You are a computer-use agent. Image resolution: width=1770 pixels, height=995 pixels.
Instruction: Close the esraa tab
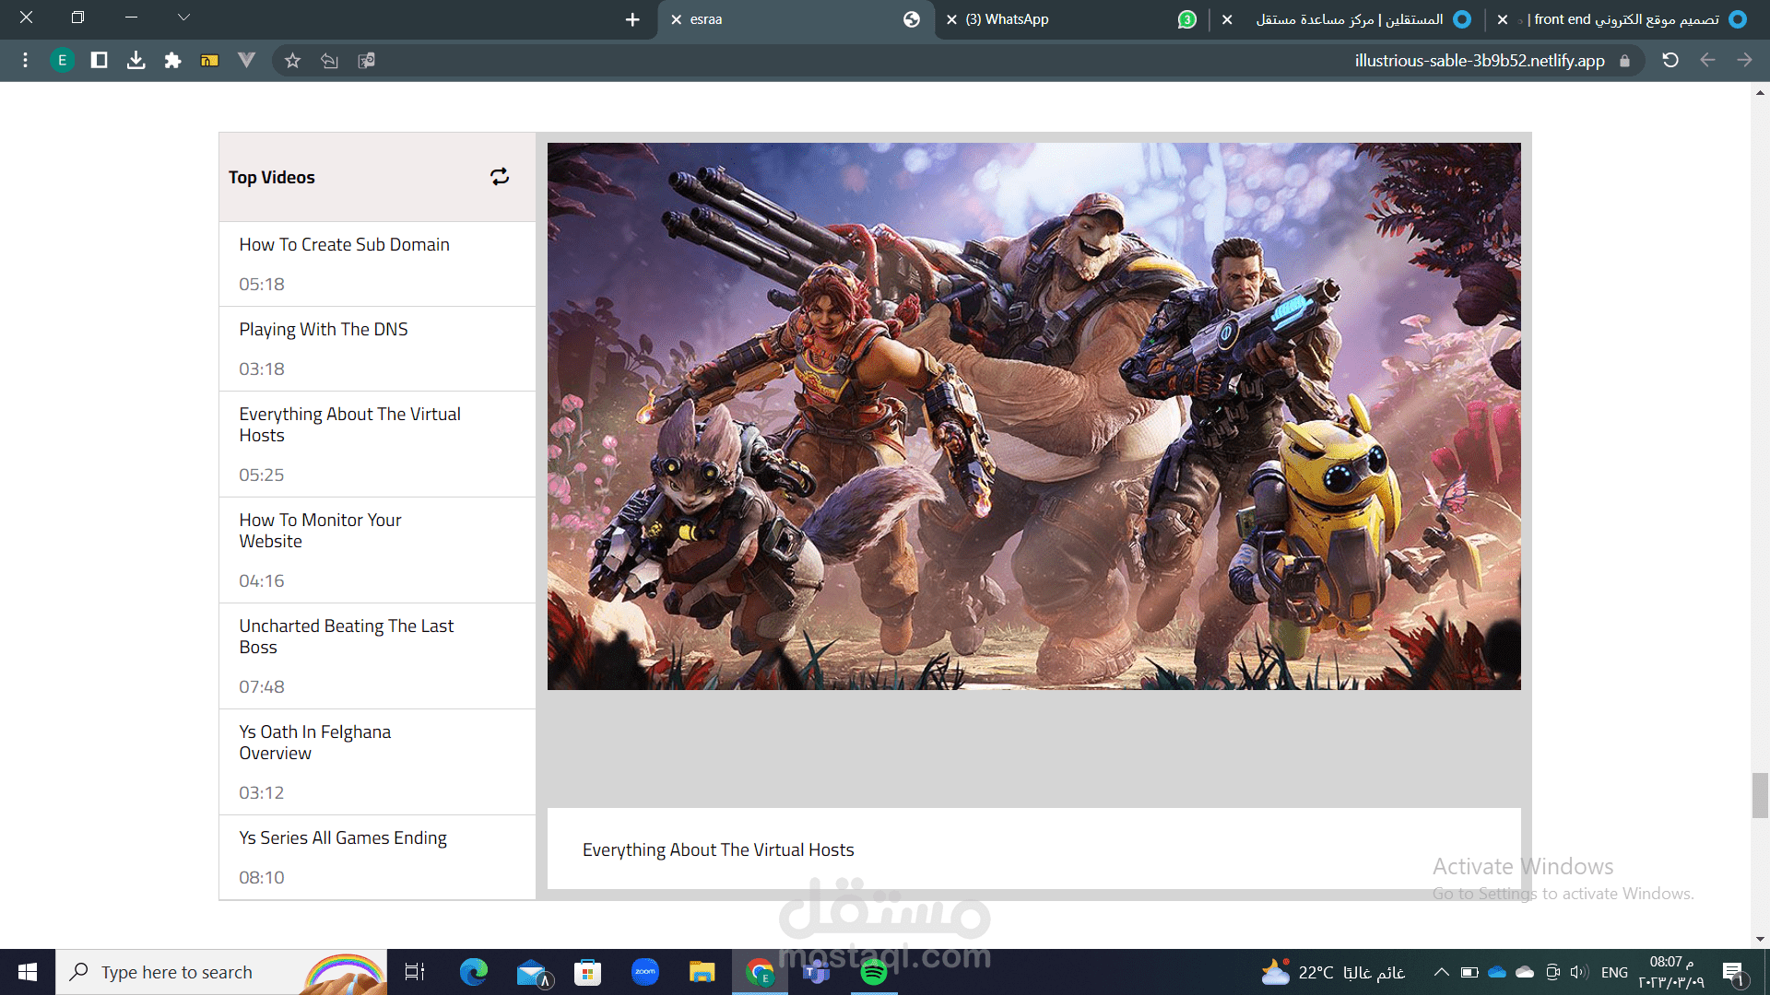click(x=677, y=19)
